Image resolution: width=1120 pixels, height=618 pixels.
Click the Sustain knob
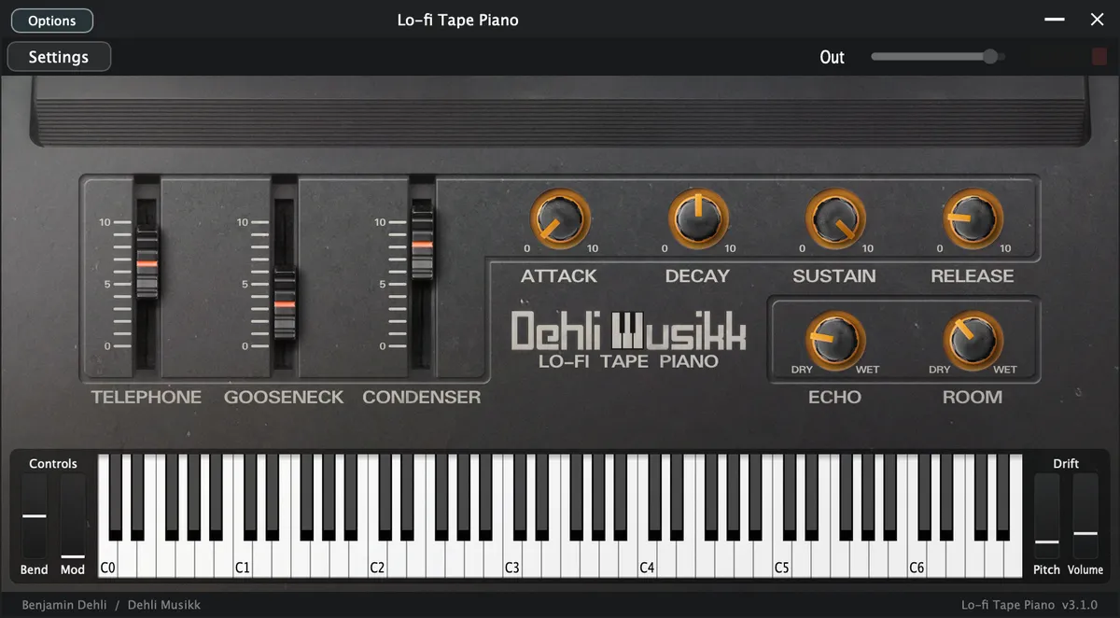pos(834,219)
